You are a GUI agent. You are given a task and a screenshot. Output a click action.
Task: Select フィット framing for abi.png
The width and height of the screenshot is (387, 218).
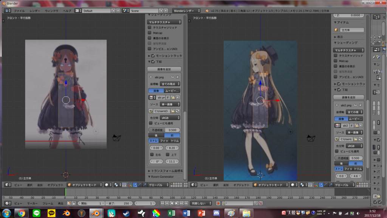click(164, 141)
